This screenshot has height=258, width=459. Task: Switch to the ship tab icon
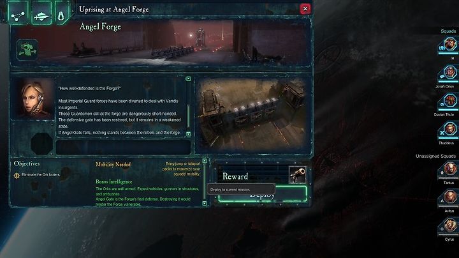[x=41, y=12]
